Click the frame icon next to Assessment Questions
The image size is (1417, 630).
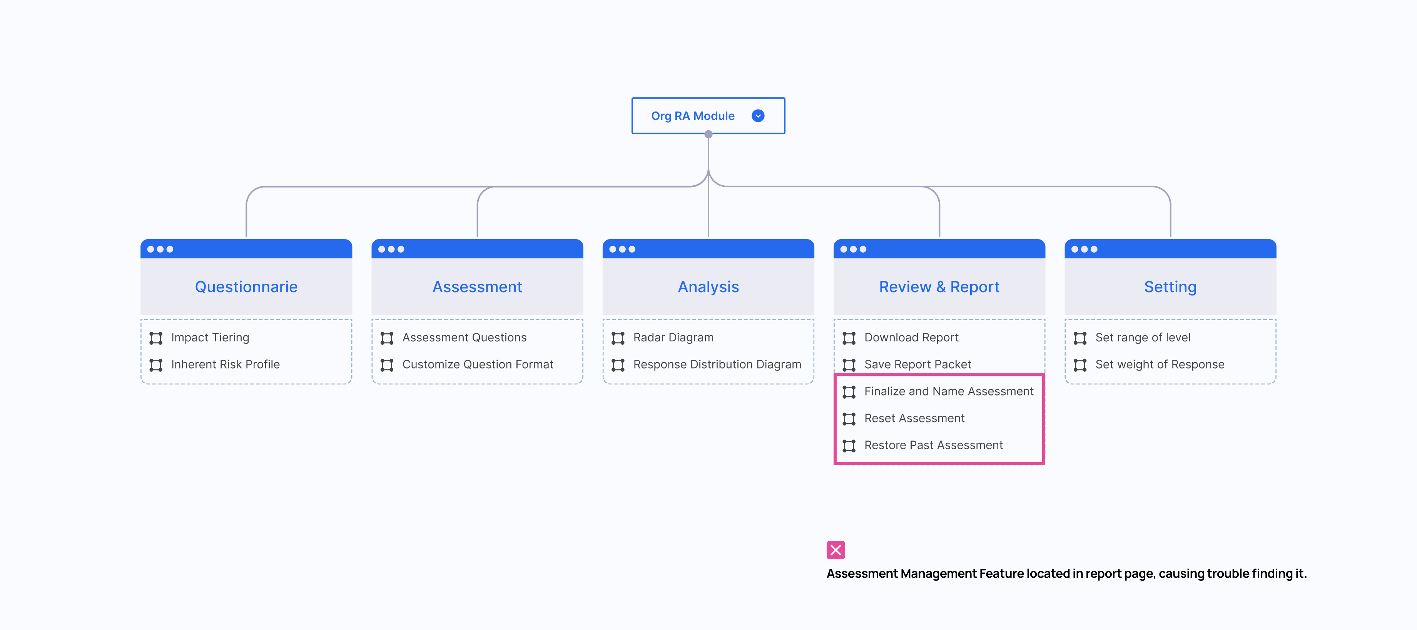[387, 338]
